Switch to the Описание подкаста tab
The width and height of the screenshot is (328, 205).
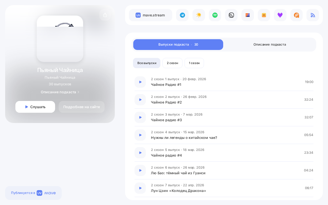(270, 45)
